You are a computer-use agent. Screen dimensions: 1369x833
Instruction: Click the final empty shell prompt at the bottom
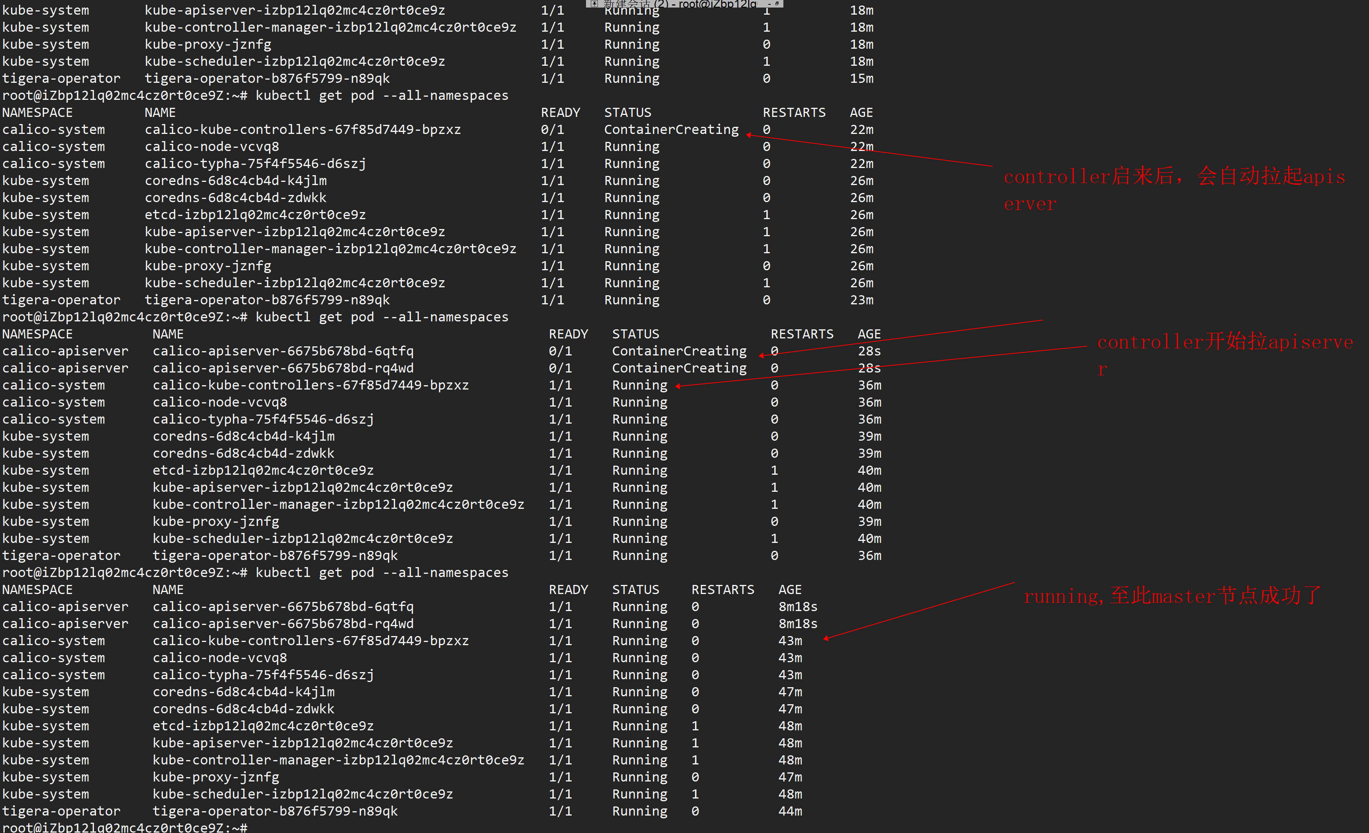(x=124, y=827)
